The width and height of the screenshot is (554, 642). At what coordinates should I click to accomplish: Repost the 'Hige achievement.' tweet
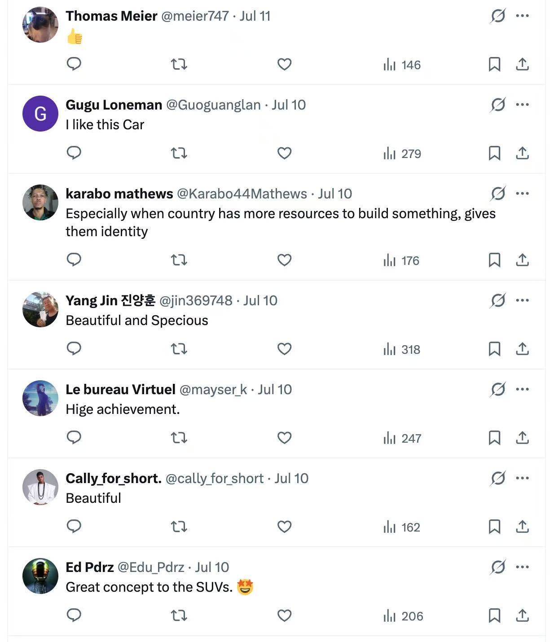coord(179,438)
